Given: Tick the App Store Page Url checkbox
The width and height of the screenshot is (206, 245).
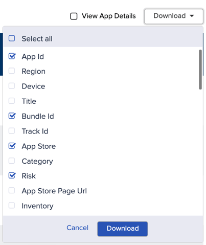Looking at the screenshot, I should (12, 190).
